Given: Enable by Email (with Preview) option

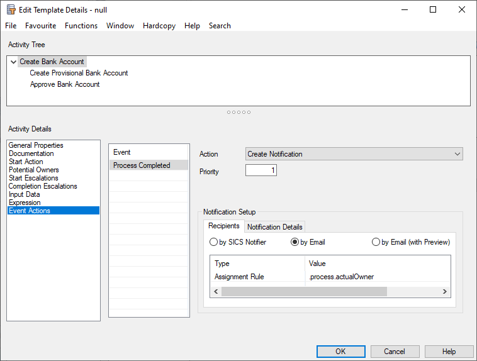Looking at the screenshot, I should 376,242.
